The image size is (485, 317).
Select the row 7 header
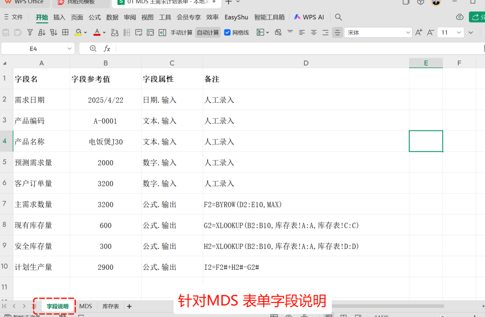[4, 204]
